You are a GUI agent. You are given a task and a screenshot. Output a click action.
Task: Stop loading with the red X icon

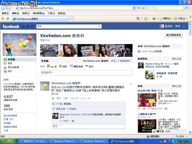pos(143,8)
